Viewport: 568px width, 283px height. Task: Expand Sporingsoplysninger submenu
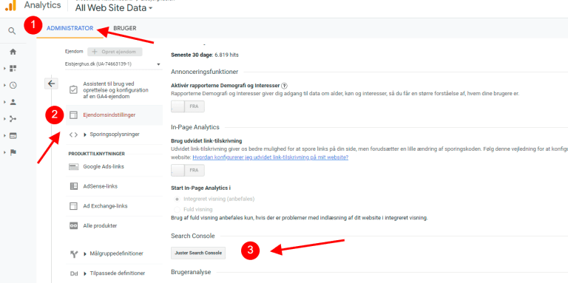click(85, 134)
